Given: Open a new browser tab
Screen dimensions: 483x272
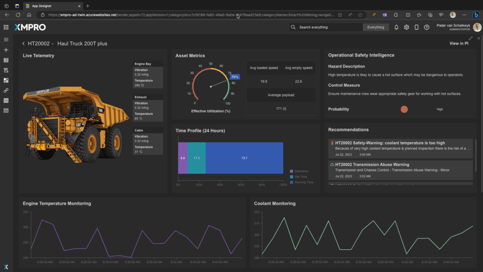Looking at the screenshot, I should (88, 6).
